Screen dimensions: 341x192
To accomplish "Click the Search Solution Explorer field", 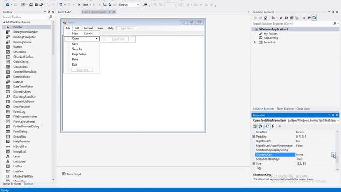I will (293, 23).
